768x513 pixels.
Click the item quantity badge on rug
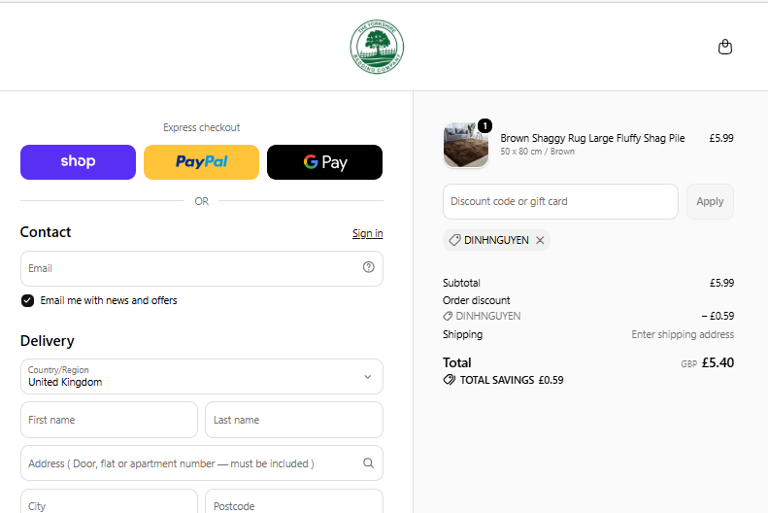click(484, 126)
